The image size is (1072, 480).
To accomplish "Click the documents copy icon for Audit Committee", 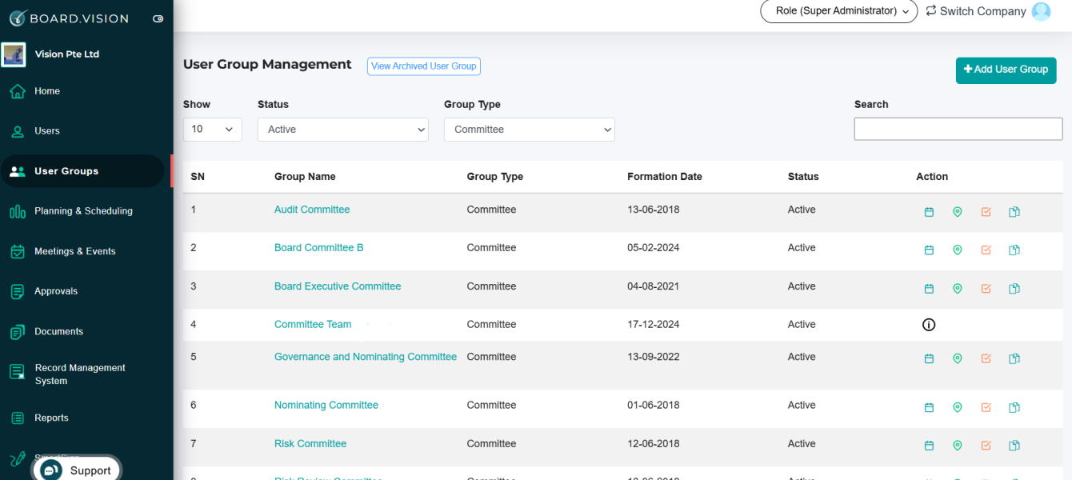I will click(x=1014, y=212).
